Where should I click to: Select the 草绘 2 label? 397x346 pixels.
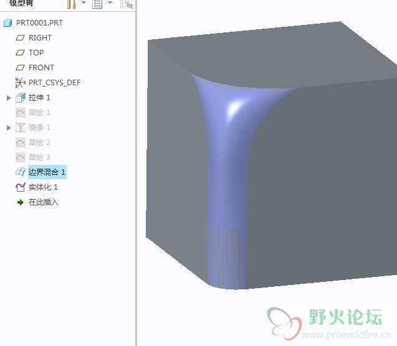tap(39, 143)
